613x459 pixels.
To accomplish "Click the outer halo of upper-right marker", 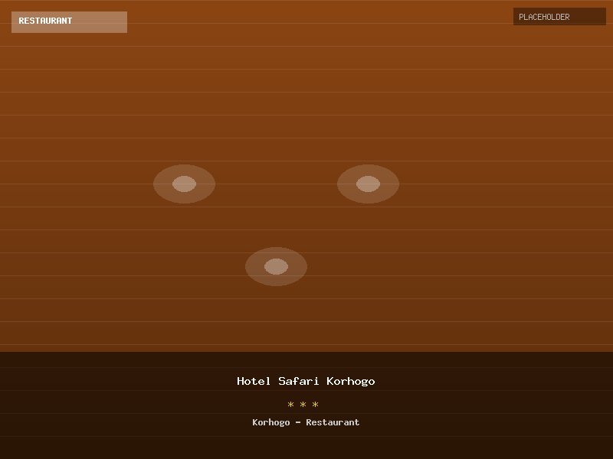I will [391, 184].
